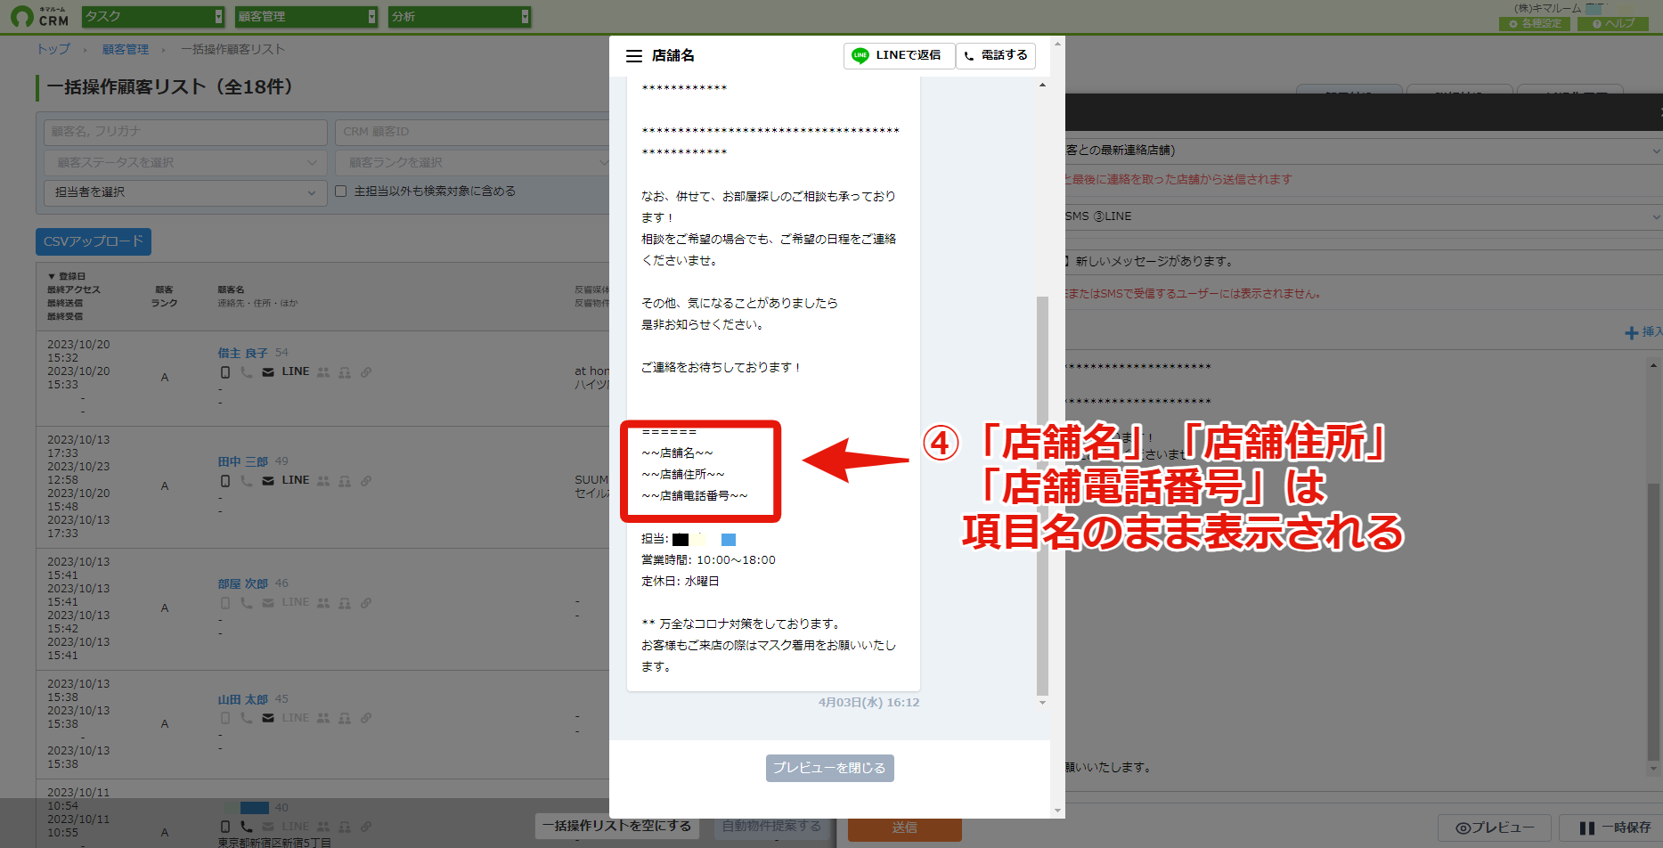This screenshot has height=848, width=1663.
Task: Click the mail icon for 部屋 次郎
Action: pyautogui.click(x=268, y=603)
